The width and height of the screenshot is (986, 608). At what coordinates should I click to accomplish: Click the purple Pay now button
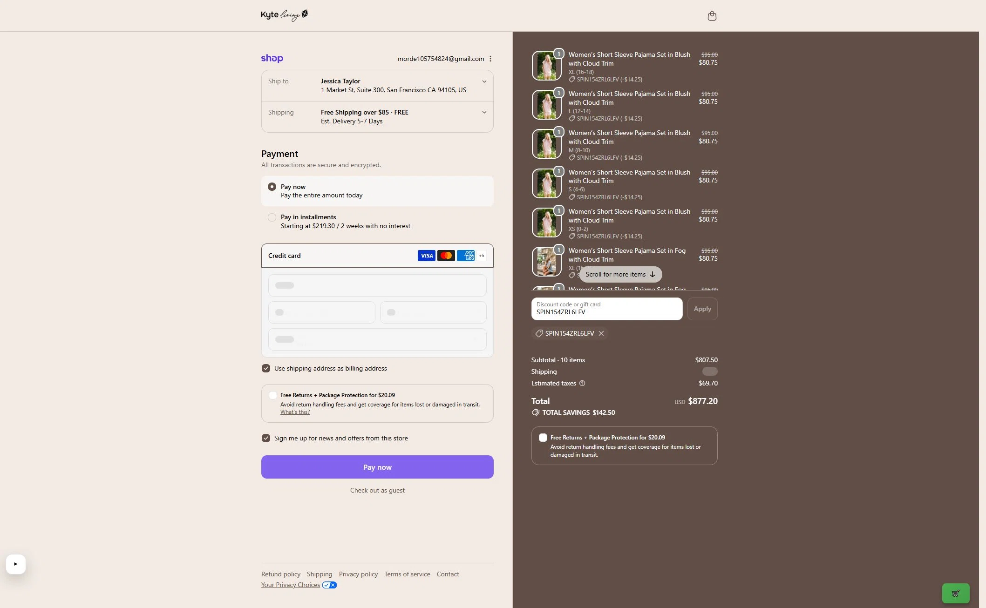click(377, 467)
